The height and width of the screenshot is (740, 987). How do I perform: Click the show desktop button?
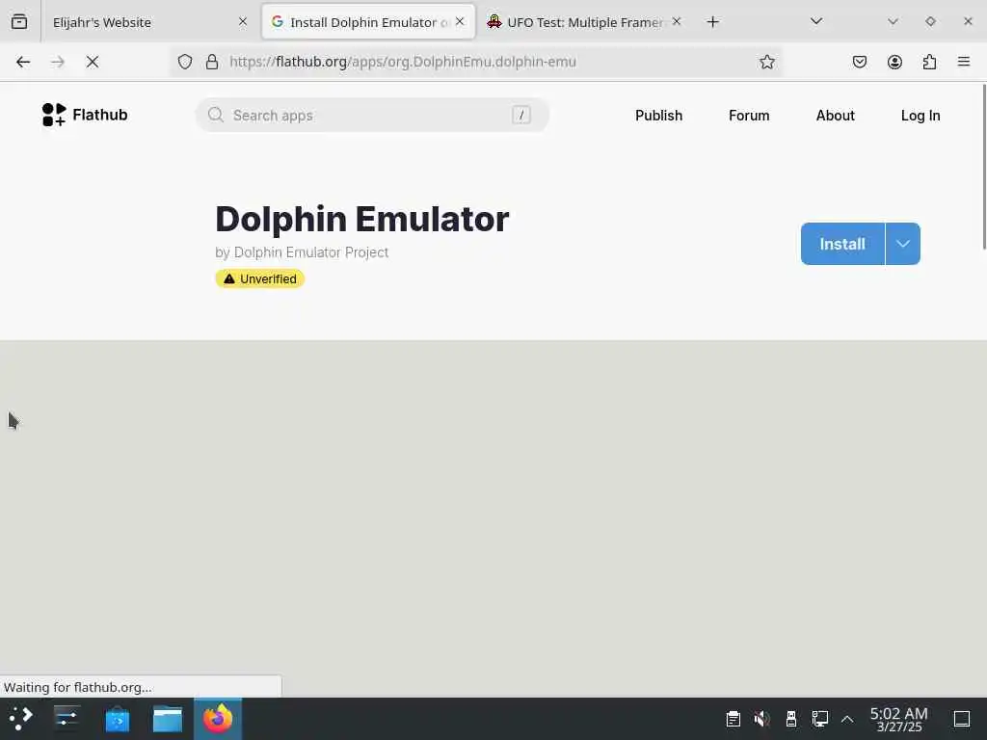[x=962, y=719]
